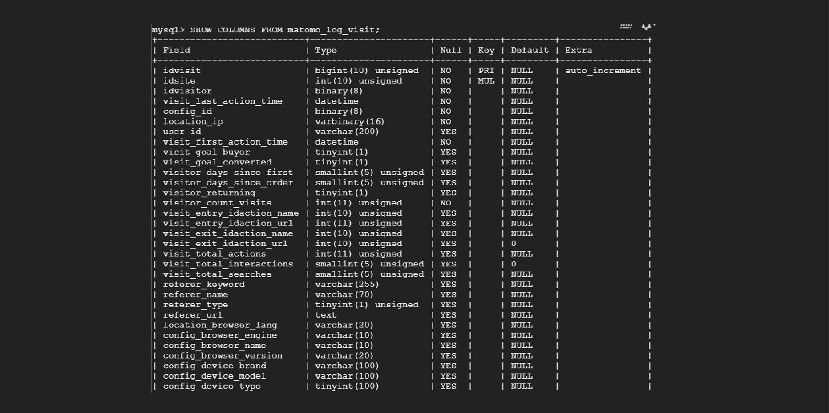829x413 pixels.
Task: Click the auto_increment value in the Extra column
Action: 603,70
